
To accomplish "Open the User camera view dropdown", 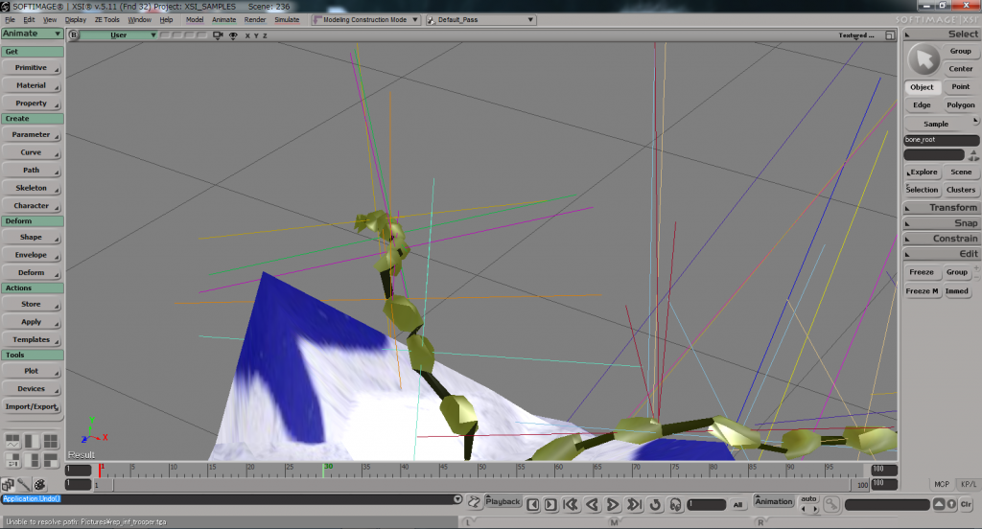I will click(x=119, y=35).
